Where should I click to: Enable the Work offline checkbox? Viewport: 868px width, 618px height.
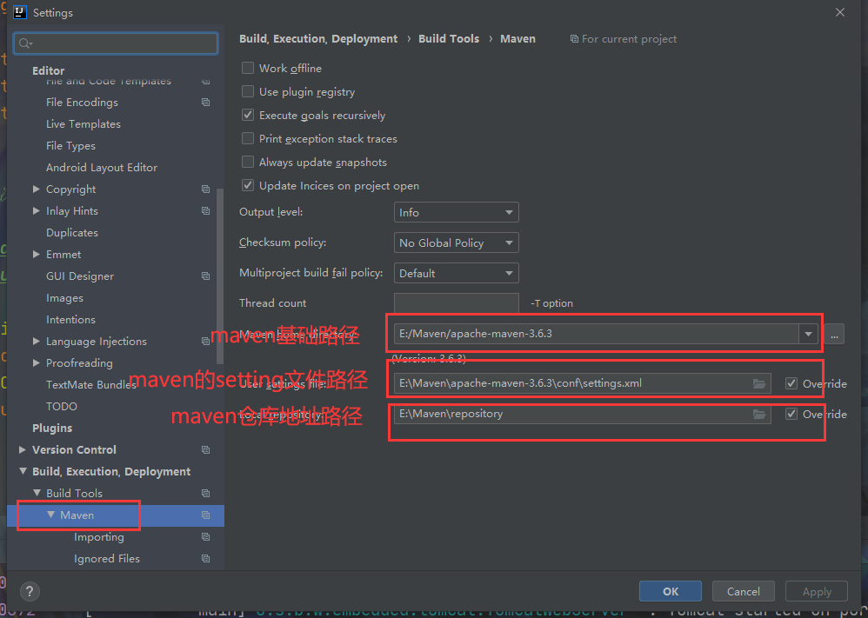(248, 68)
